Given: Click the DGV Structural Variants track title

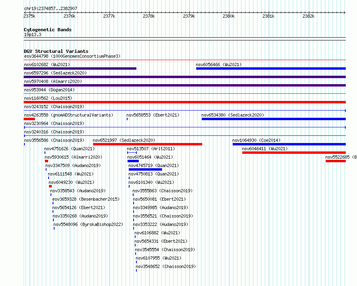Looking at the screenshot, I should [x=56, y=51].
